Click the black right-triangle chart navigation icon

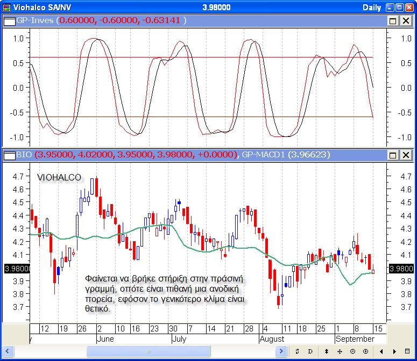coord(394,351)
